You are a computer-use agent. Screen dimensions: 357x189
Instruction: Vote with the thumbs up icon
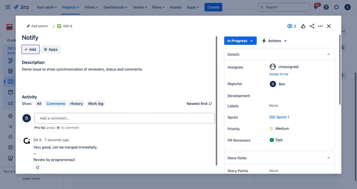point(303,26)
